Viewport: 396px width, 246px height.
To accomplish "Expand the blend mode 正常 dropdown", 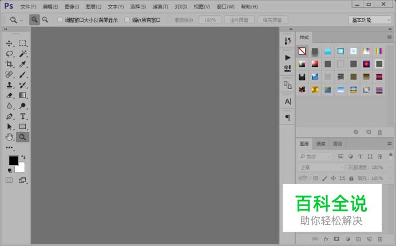I will click(x=320, y=167).
